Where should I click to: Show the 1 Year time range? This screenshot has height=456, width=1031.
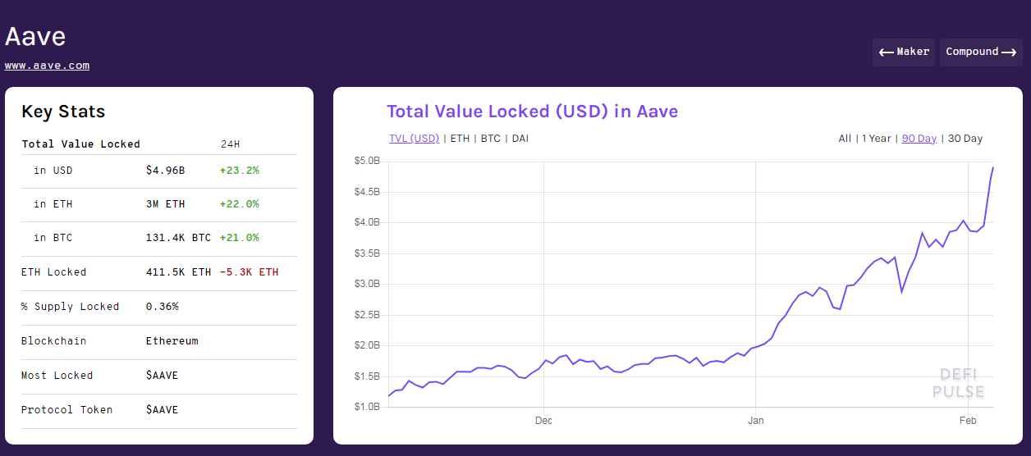pyautogui.click(x=876, y=139)
